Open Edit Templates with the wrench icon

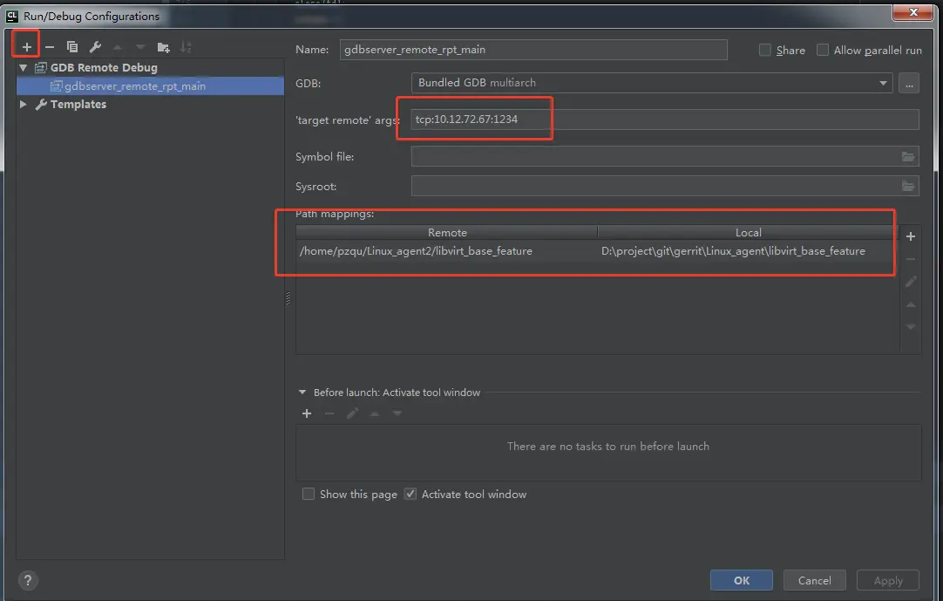(x=95, y=46)
